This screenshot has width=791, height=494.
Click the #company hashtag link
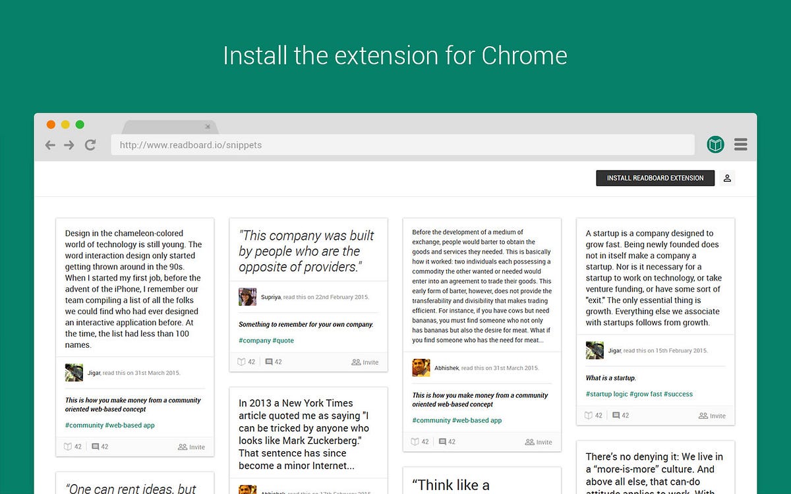pos(254,341)
